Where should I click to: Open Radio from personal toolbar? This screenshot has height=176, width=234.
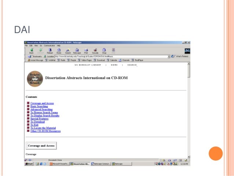[62, 60]
